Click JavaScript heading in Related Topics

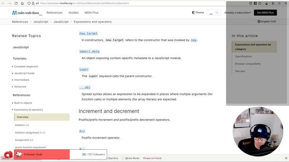[x=21, y=47]
